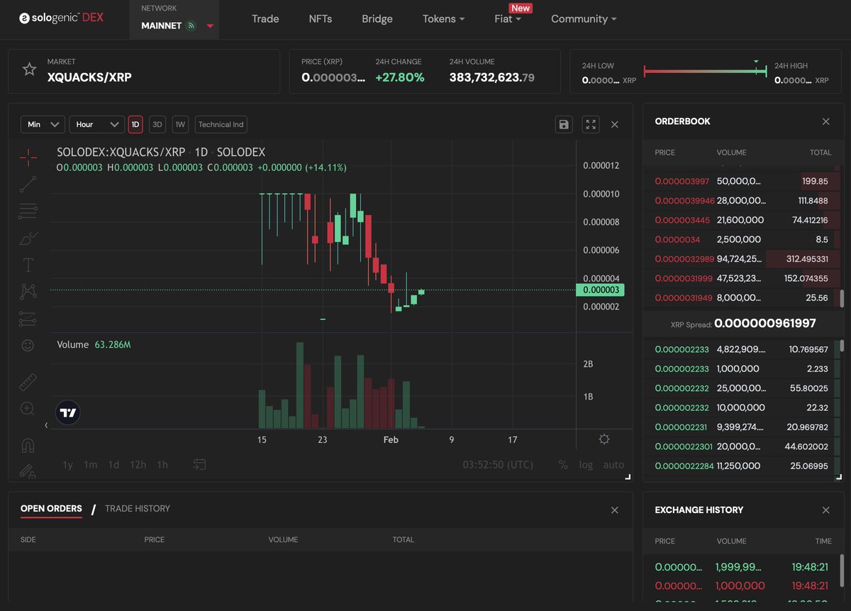Click the network connection status icon
The width and height of the screenshot is (851, 611).
[x=191, y=26]
